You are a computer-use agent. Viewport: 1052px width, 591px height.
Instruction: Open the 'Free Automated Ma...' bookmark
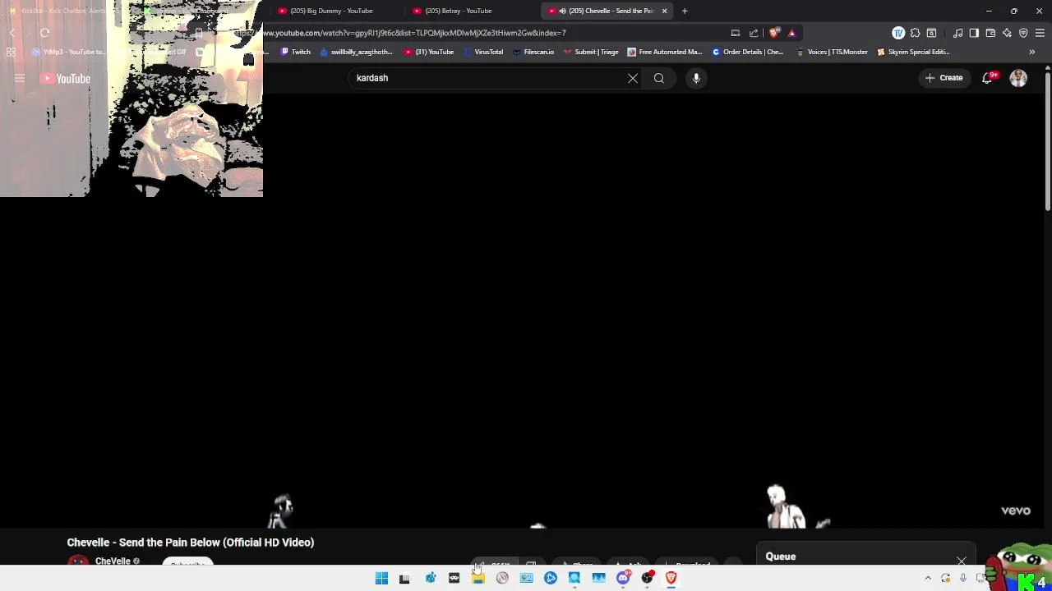click(664, 52)
